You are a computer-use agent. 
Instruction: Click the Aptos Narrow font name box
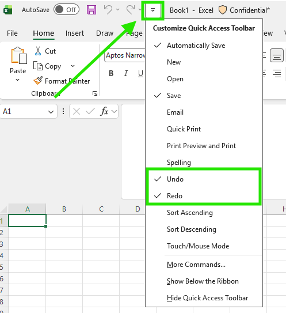125,55
